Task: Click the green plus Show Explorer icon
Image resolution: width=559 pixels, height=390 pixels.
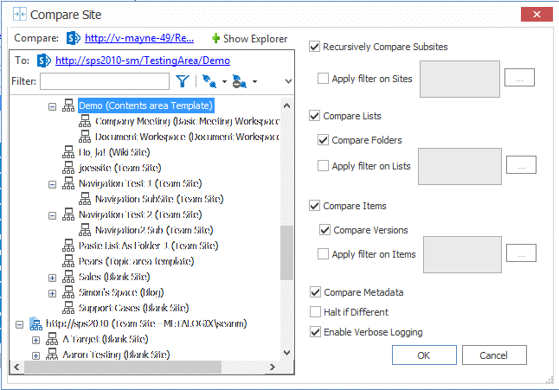Action: [215, 38]
